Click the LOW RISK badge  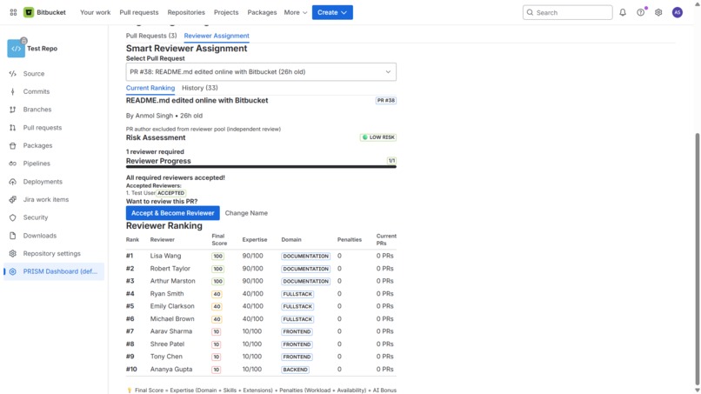[x=378, y=137]
